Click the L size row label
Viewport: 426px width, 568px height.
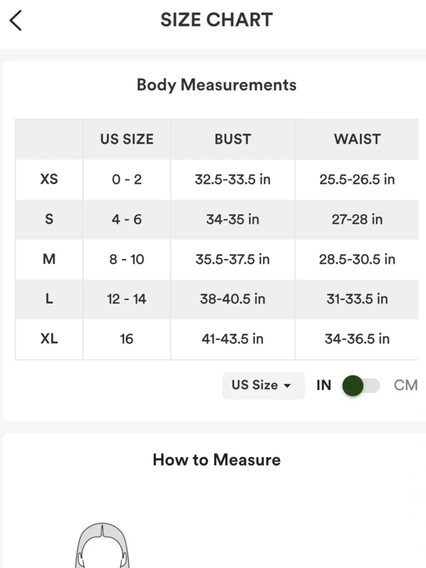(49, 299)
